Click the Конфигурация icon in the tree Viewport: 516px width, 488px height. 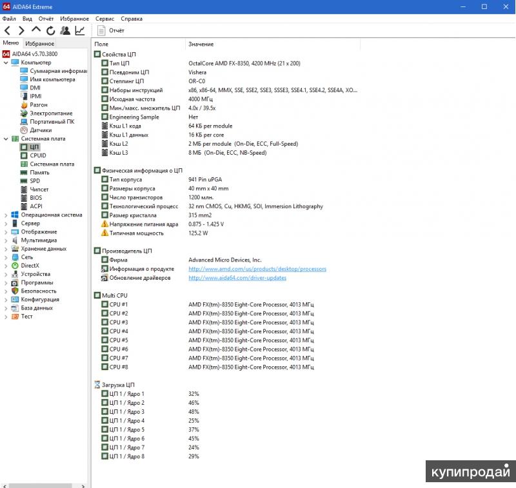click(x=15, y=300)
